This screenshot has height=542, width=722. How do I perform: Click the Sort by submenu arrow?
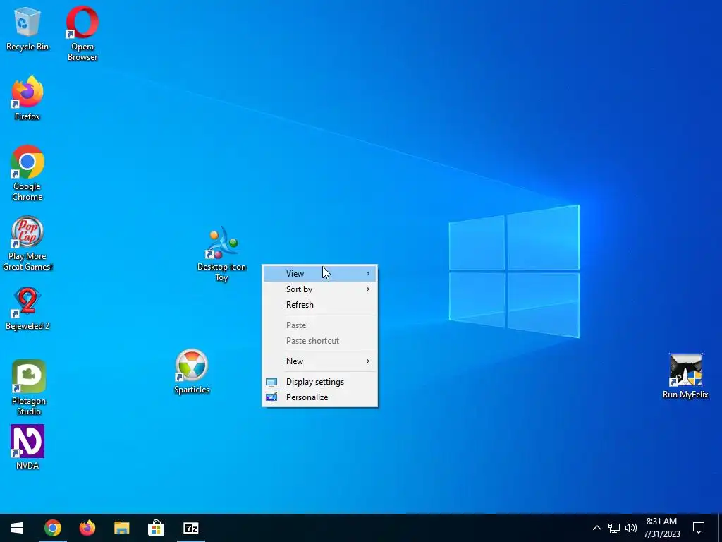[x=367, y=289]
